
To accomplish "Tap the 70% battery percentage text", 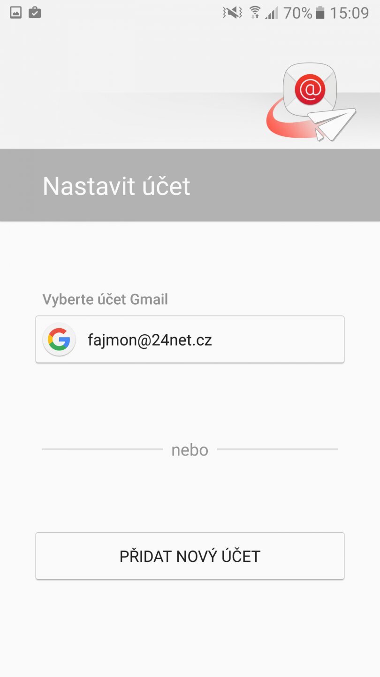I will coord(297,13).
